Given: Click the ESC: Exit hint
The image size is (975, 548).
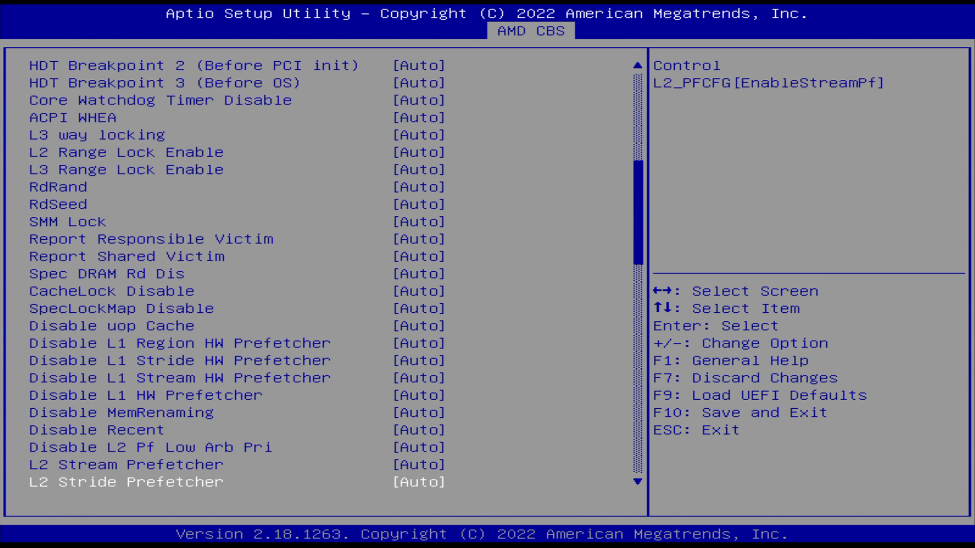Looking at the screenshot, I should pyautogui.click(x=696, y=430).
